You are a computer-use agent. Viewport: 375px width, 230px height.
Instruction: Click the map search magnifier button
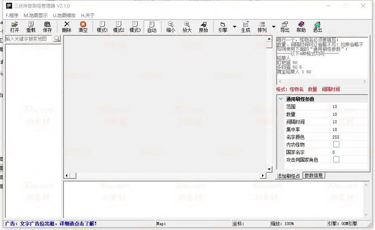57,39
